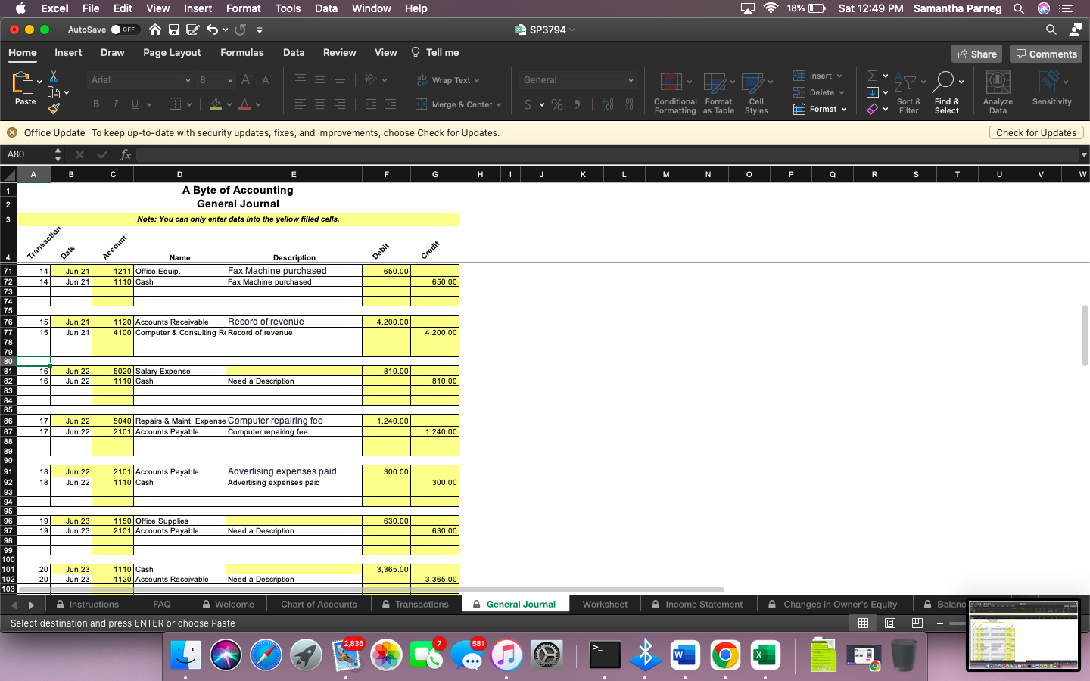This screenshot has height=681, width=1090.
Task: Click the Check for Updates button
Action: tap(1035, 132)
